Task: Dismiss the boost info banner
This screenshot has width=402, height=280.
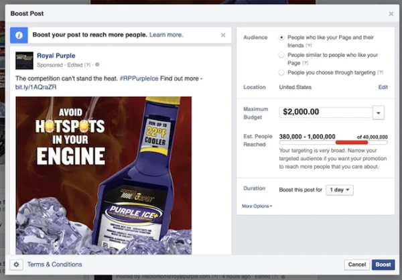Action: [x=223, y=35]
